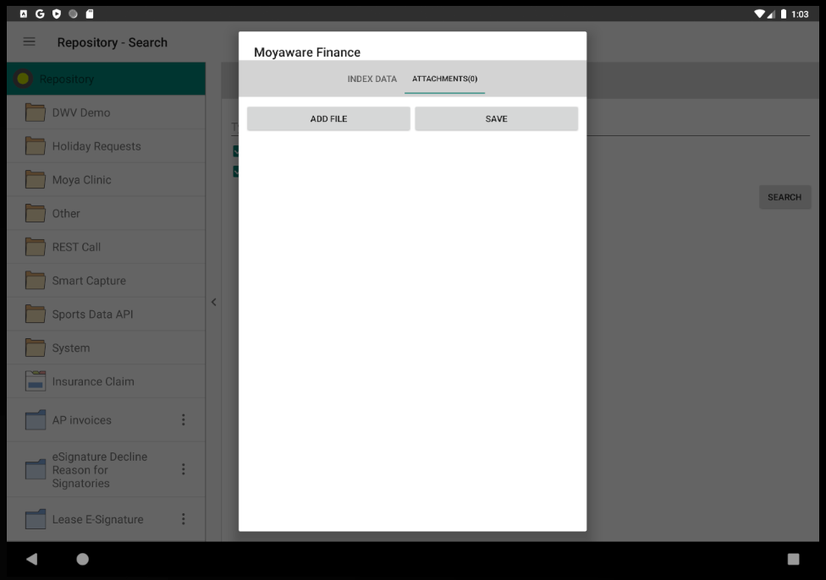Switch to the Index Data tab

(x=372, y=79)
